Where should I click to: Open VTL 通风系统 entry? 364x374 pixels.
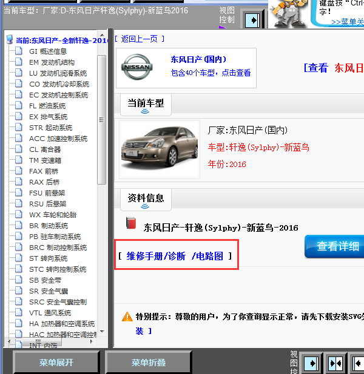pos(50,313)
